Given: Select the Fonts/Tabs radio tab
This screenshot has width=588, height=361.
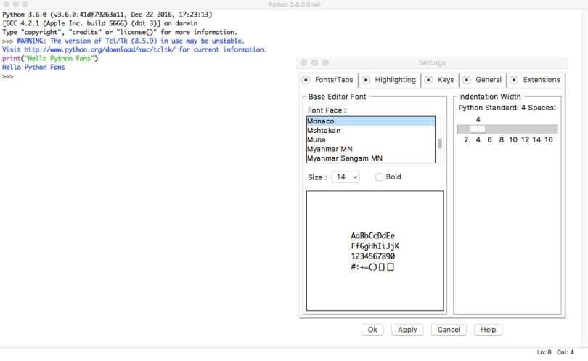Looking at the screenshot, I should click(329, 80).
